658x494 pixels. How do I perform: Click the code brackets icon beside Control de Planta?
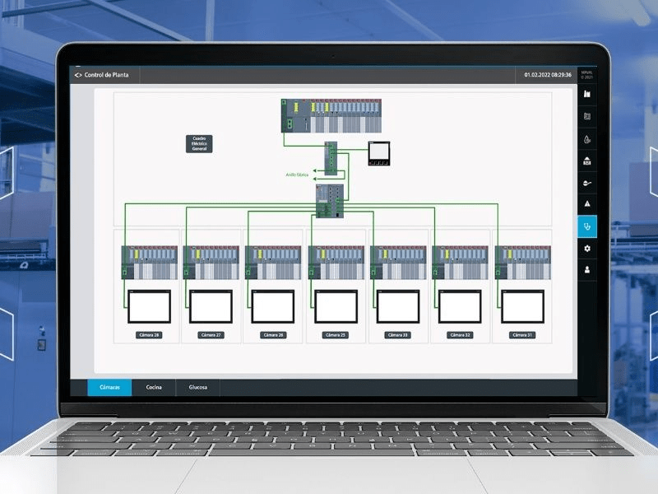tap(78, 75)
